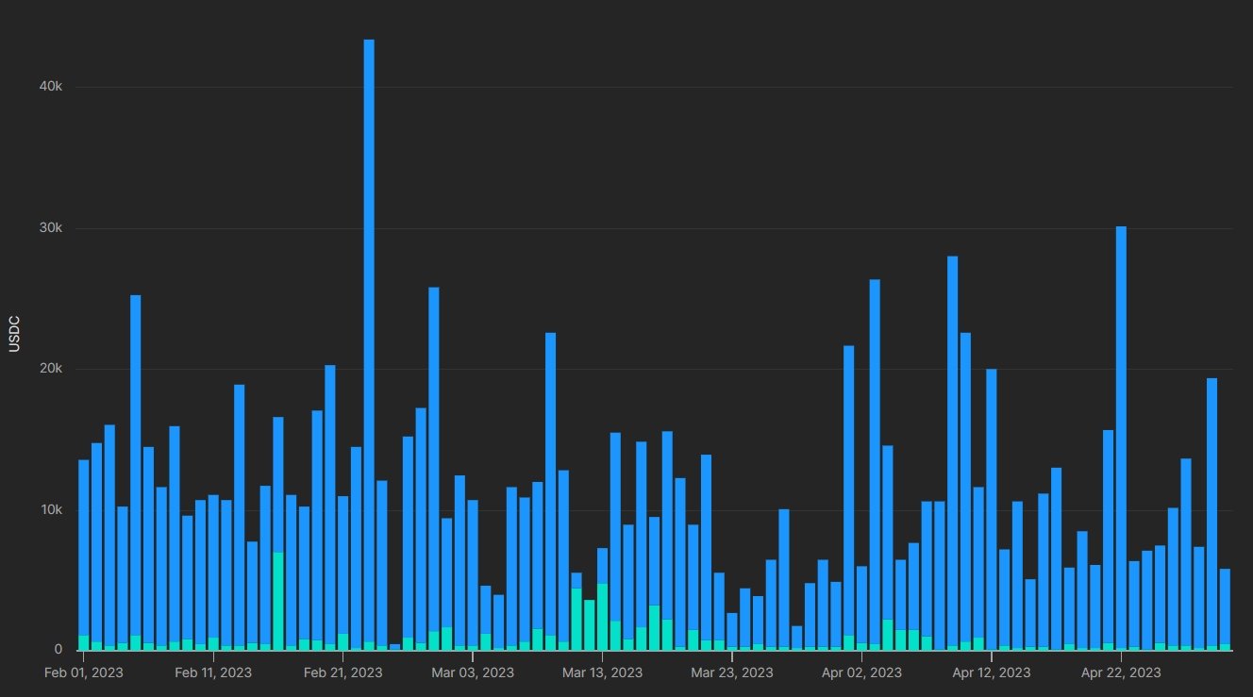Select the 'Feb 11, 2023' date label

click(213, 672)
